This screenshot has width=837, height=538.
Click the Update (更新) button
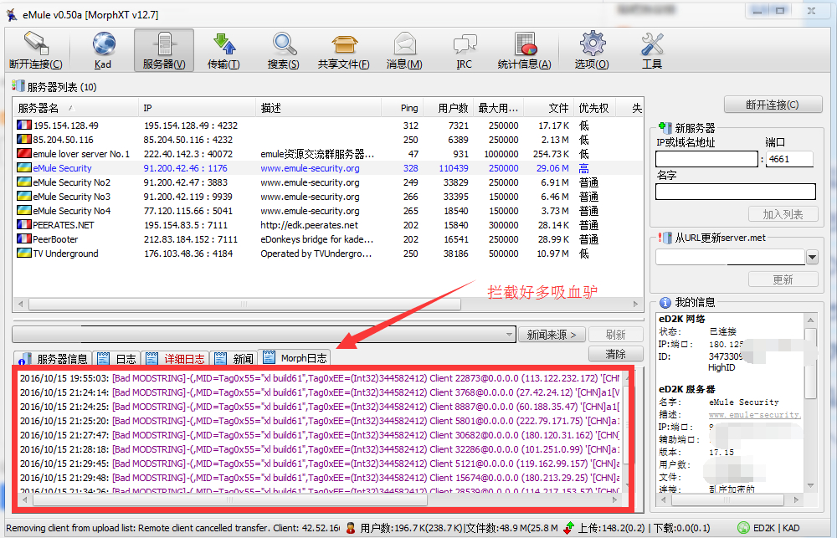[783, 279]
